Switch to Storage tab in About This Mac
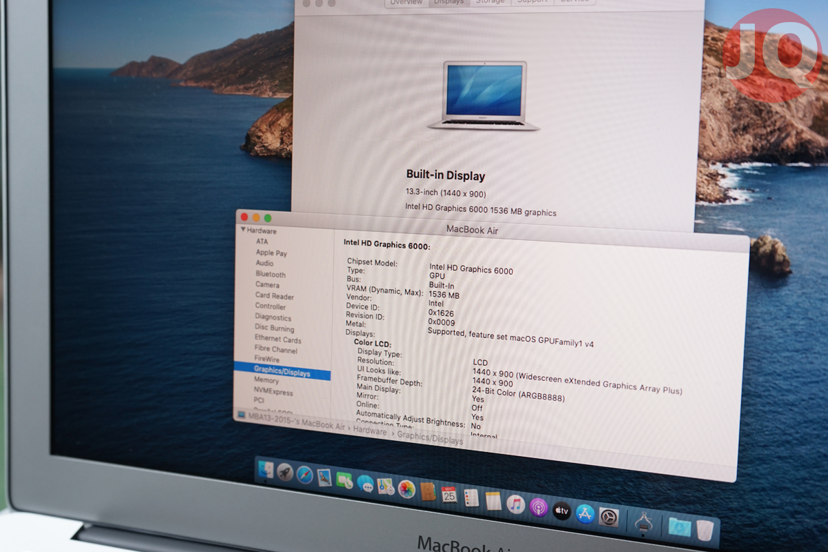 491,2
